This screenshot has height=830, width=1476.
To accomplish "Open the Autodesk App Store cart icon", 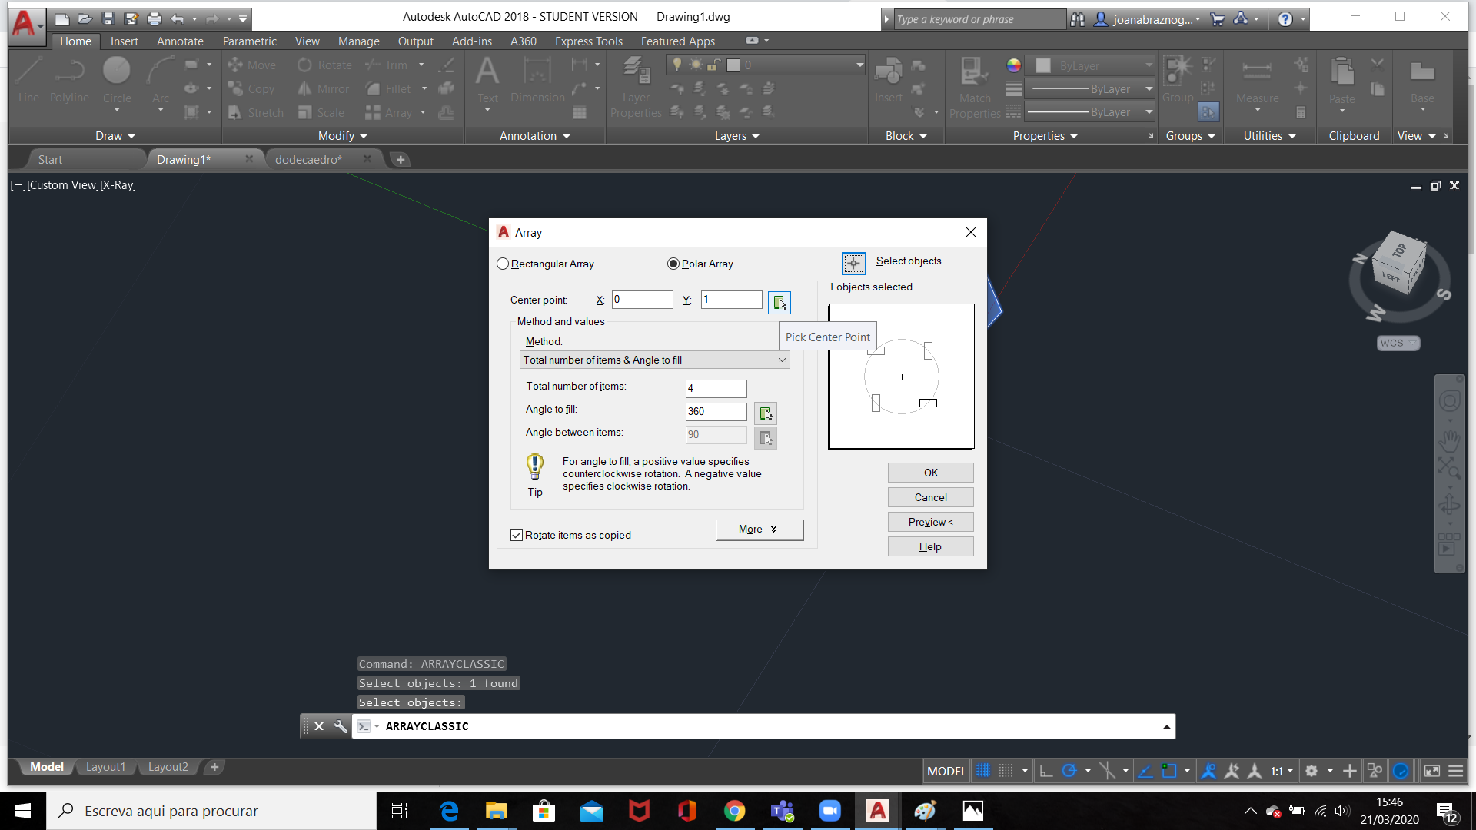I will [1218, 19].
